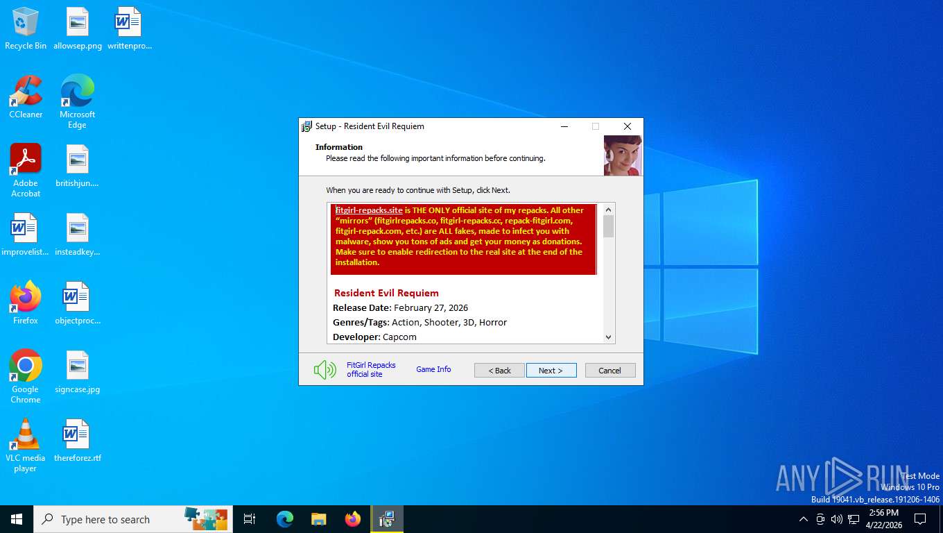The image size is (943, 533).
Task: Click the information box scrollbar thumb
Action: 609,226
